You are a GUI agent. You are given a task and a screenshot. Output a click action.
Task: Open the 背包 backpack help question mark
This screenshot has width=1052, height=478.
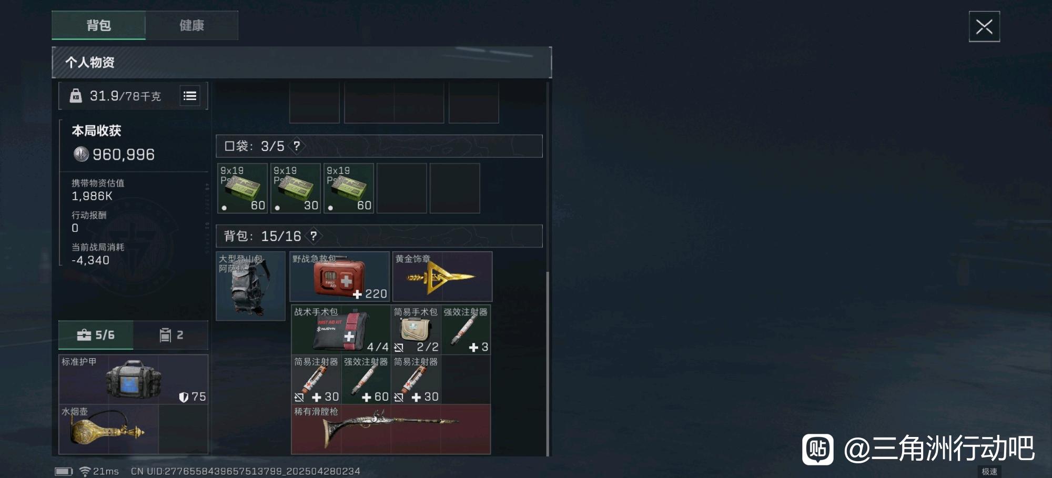point(313,236)
